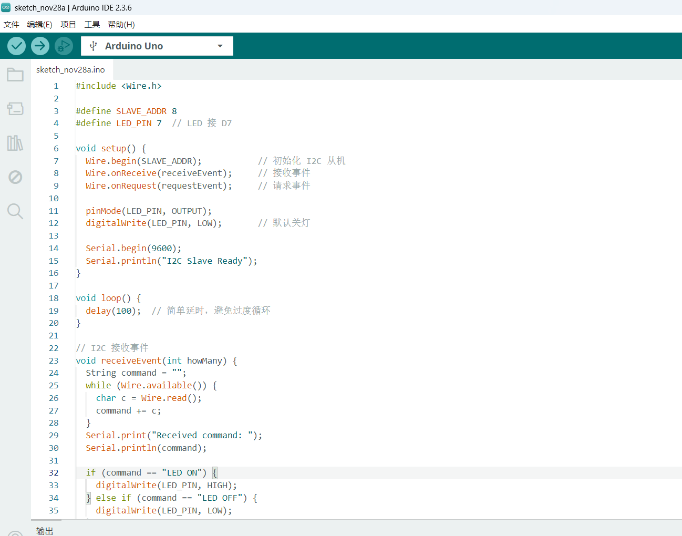Image resolution: width=682 pixels, height=536 pixels.
Task: Click the Arduino logo in the title bar
Action: (x=6, y=7)
